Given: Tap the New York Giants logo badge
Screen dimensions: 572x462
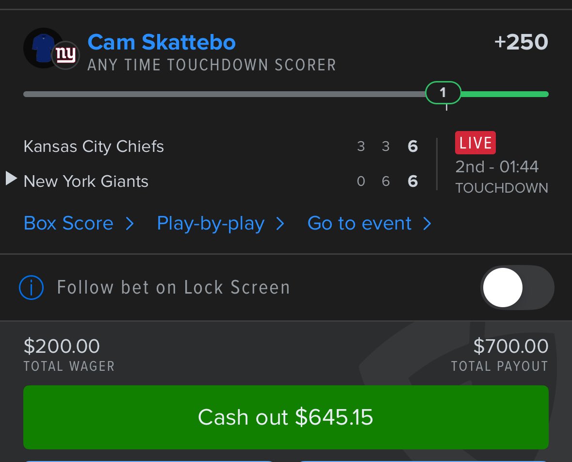Looking at the screenshot, I should point(65,55).
